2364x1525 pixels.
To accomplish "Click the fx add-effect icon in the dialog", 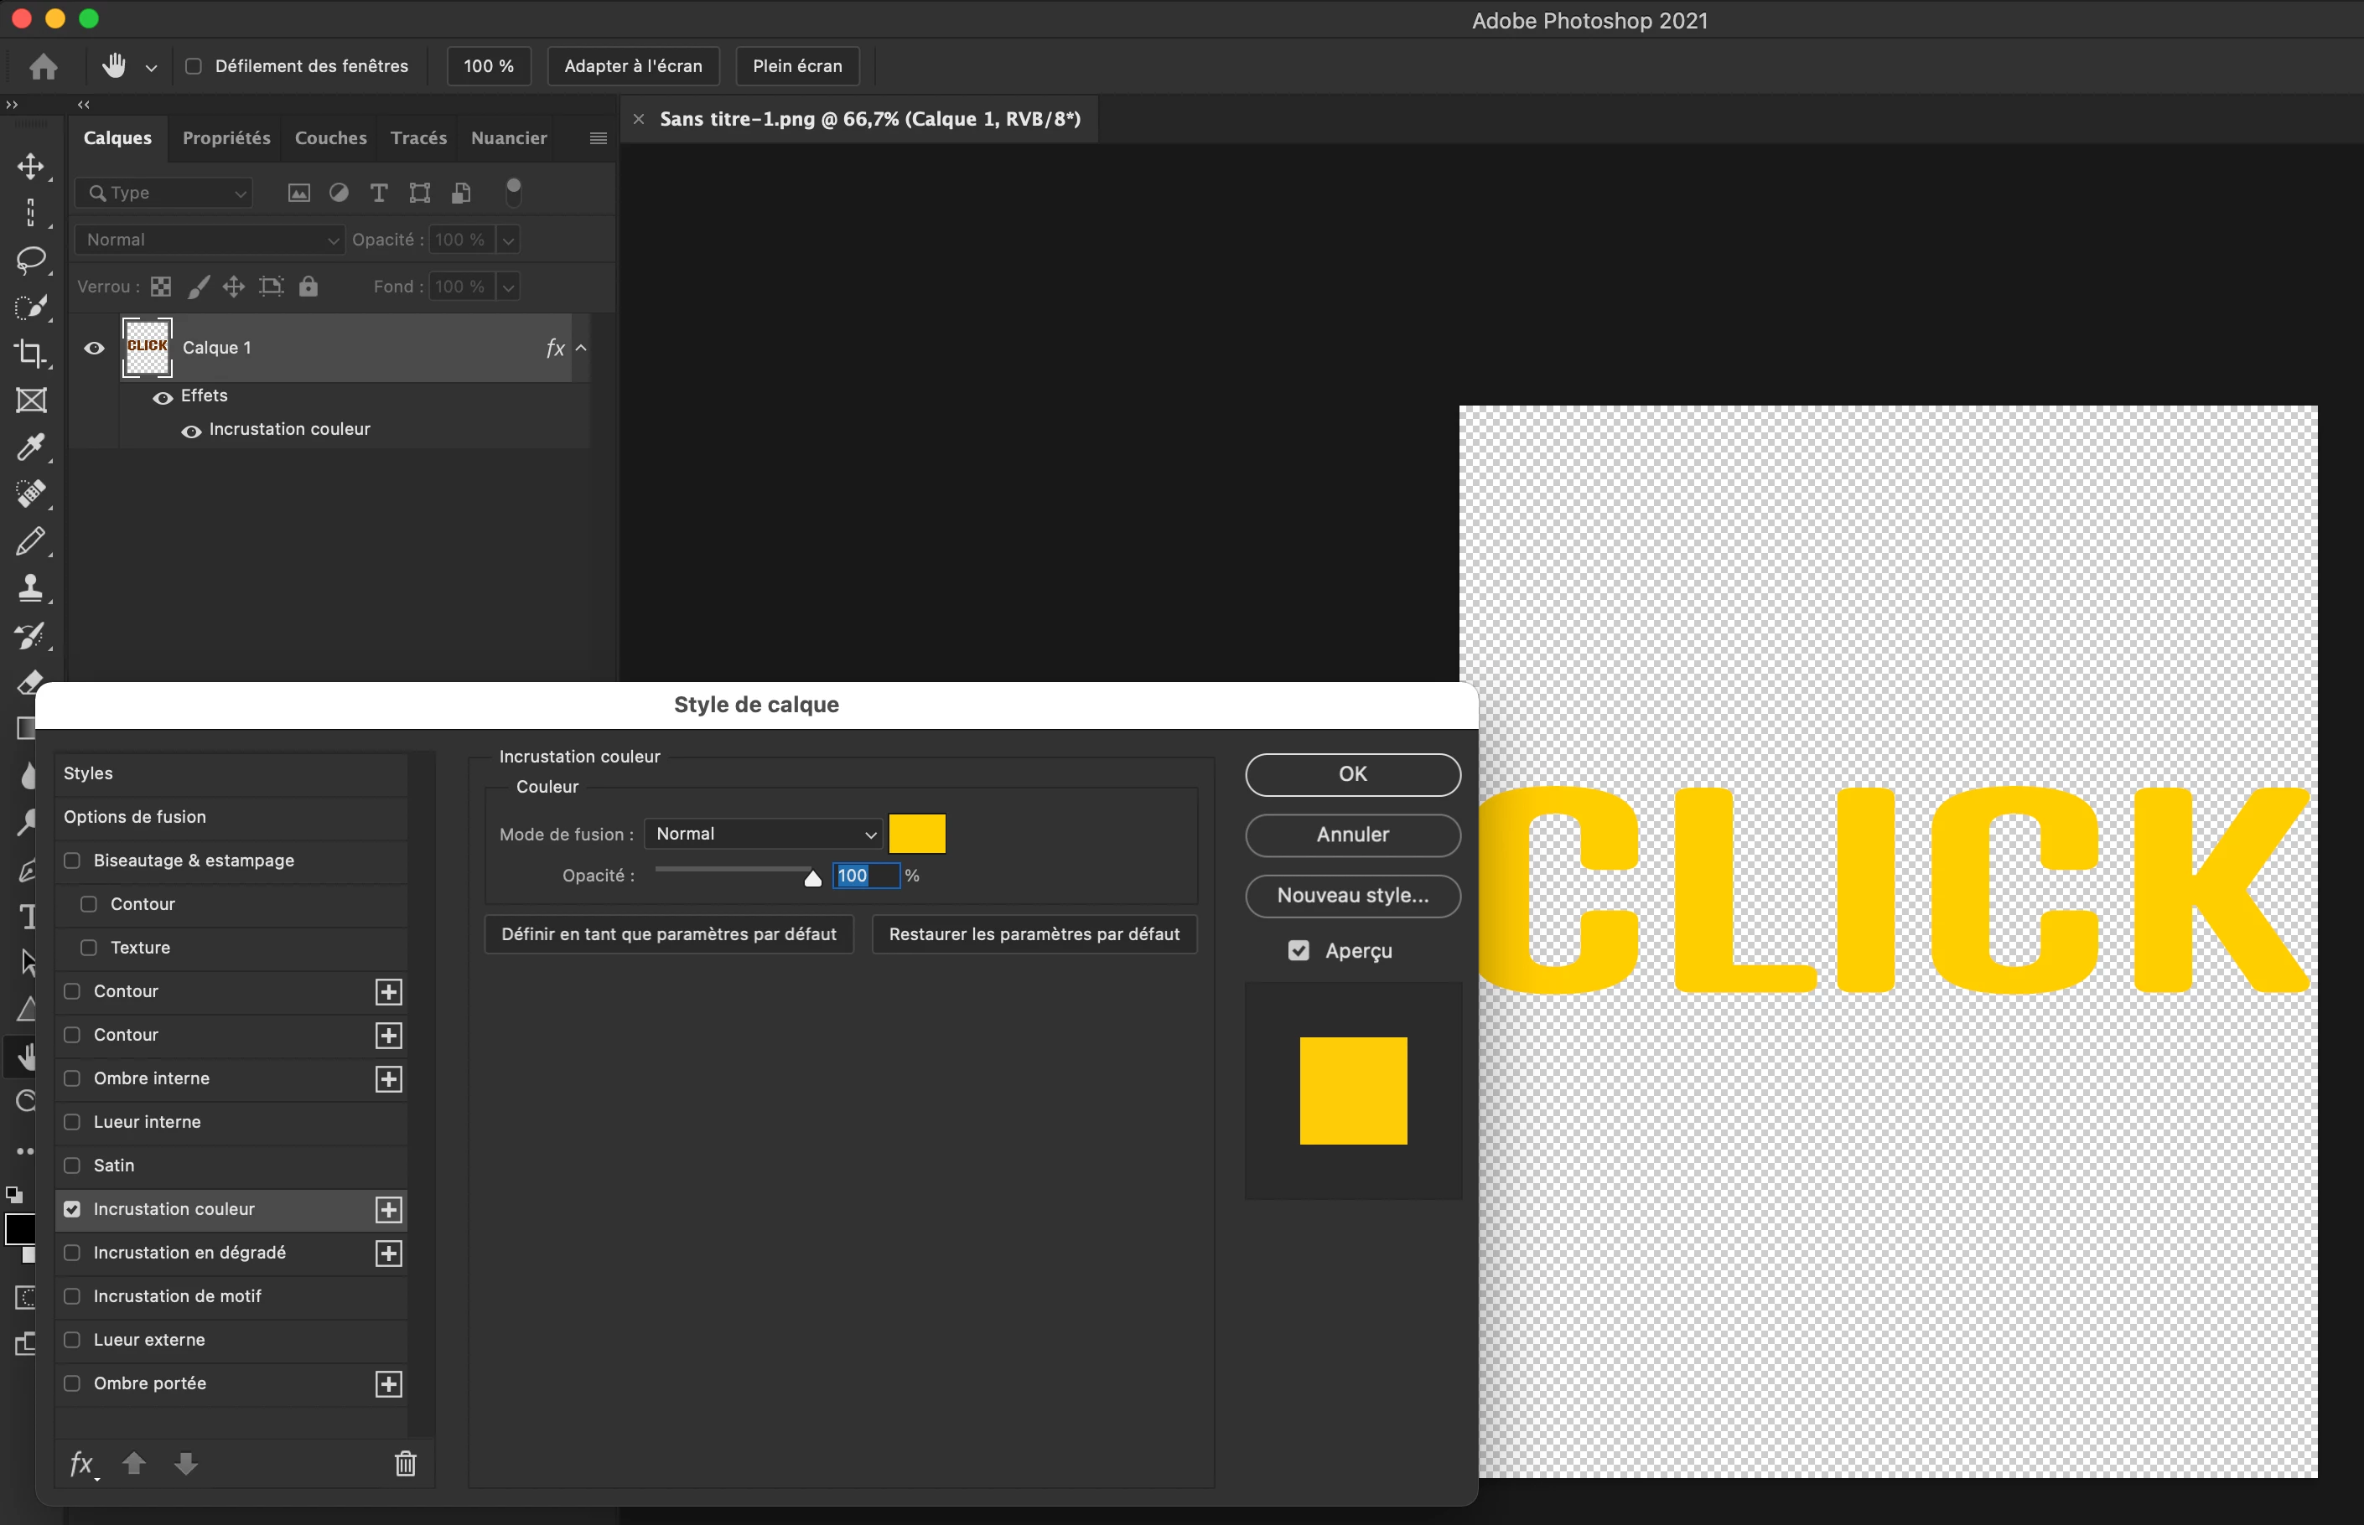I will 82,1464.
